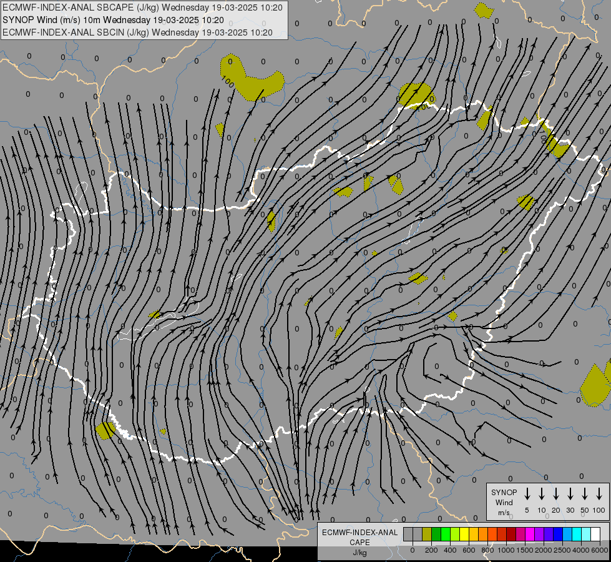611x562 pixels.
Task: Click the number 20 in wind legend
Action: 556,510
